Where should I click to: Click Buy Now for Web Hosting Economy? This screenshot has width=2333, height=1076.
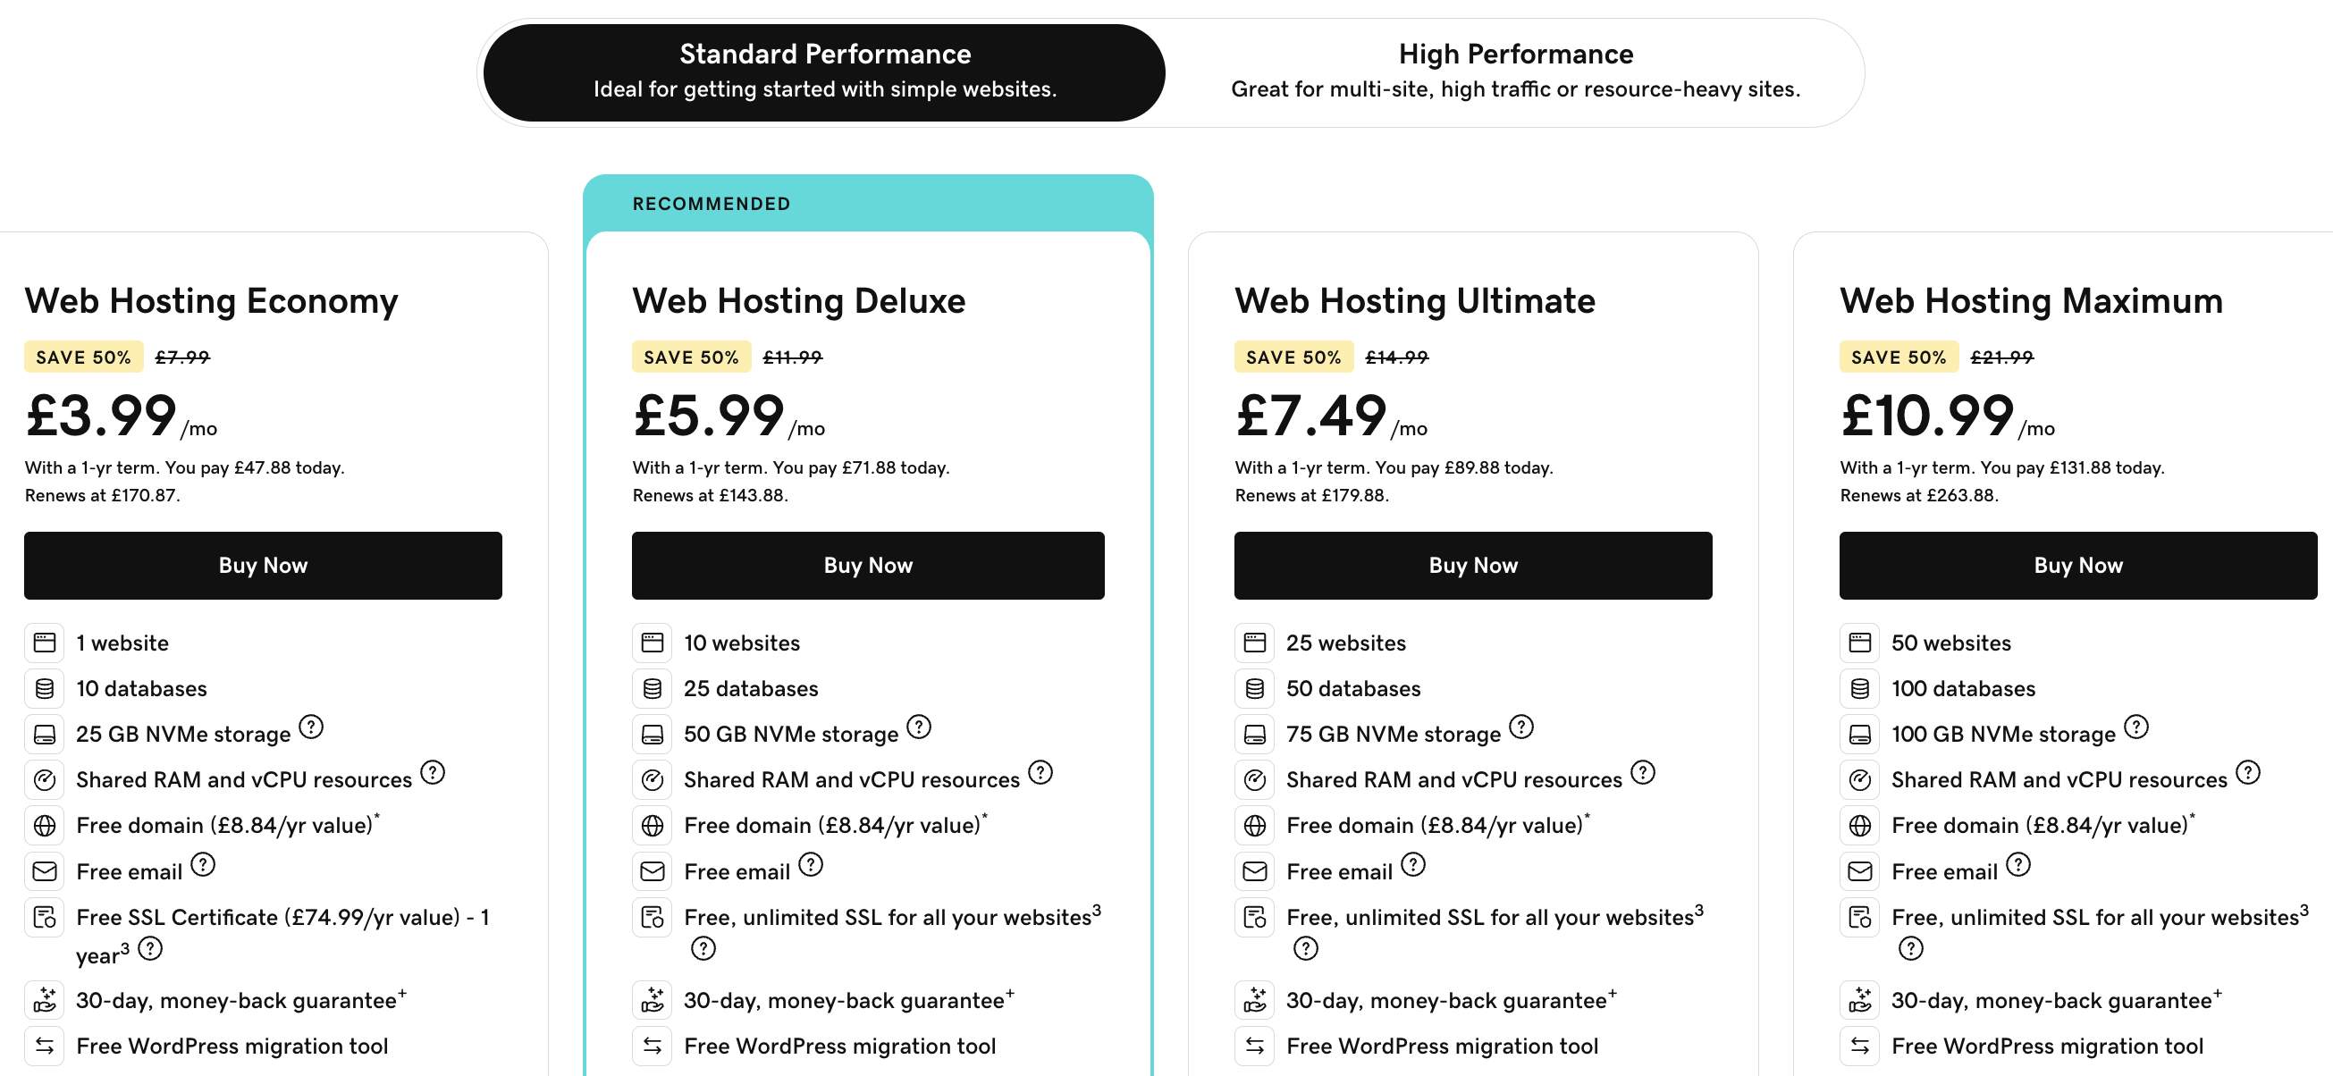tap(263, 565)
